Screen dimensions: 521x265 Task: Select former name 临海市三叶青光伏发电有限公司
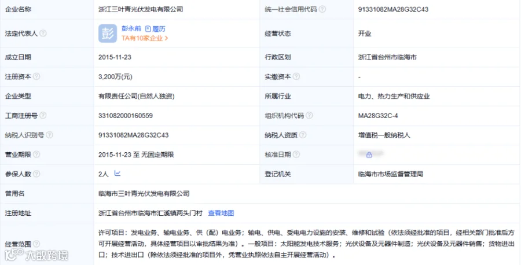pyautogui.click(x=144, y=194)
